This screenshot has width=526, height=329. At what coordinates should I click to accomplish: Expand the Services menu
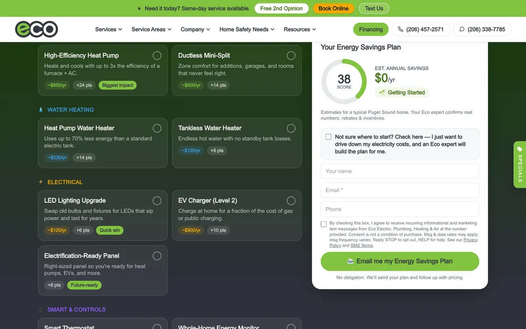pyautogui.click(x=109, y=29)
